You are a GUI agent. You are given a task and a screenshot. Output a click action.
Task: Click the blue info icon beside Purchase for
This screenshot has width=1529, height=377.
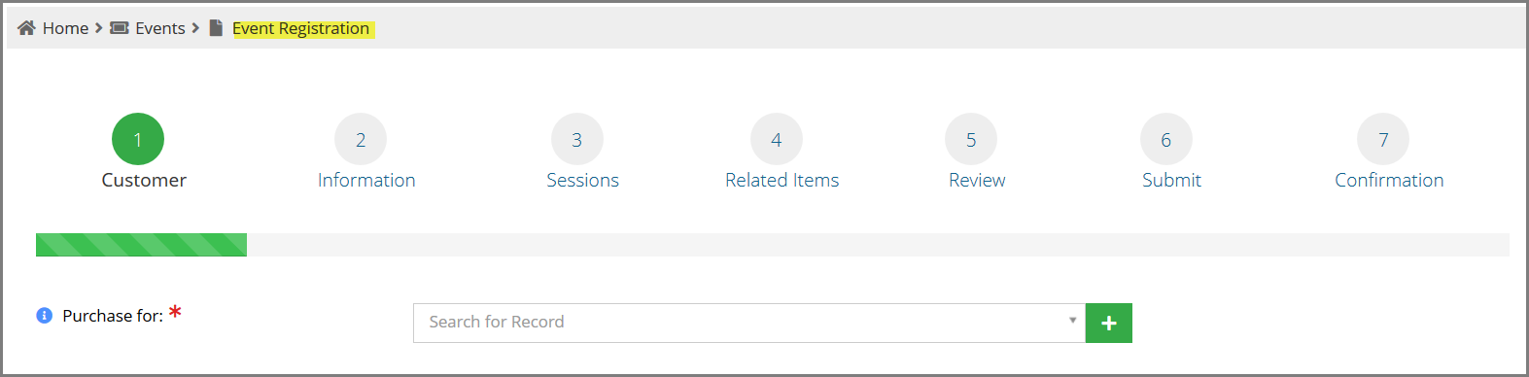coord(44,316)
